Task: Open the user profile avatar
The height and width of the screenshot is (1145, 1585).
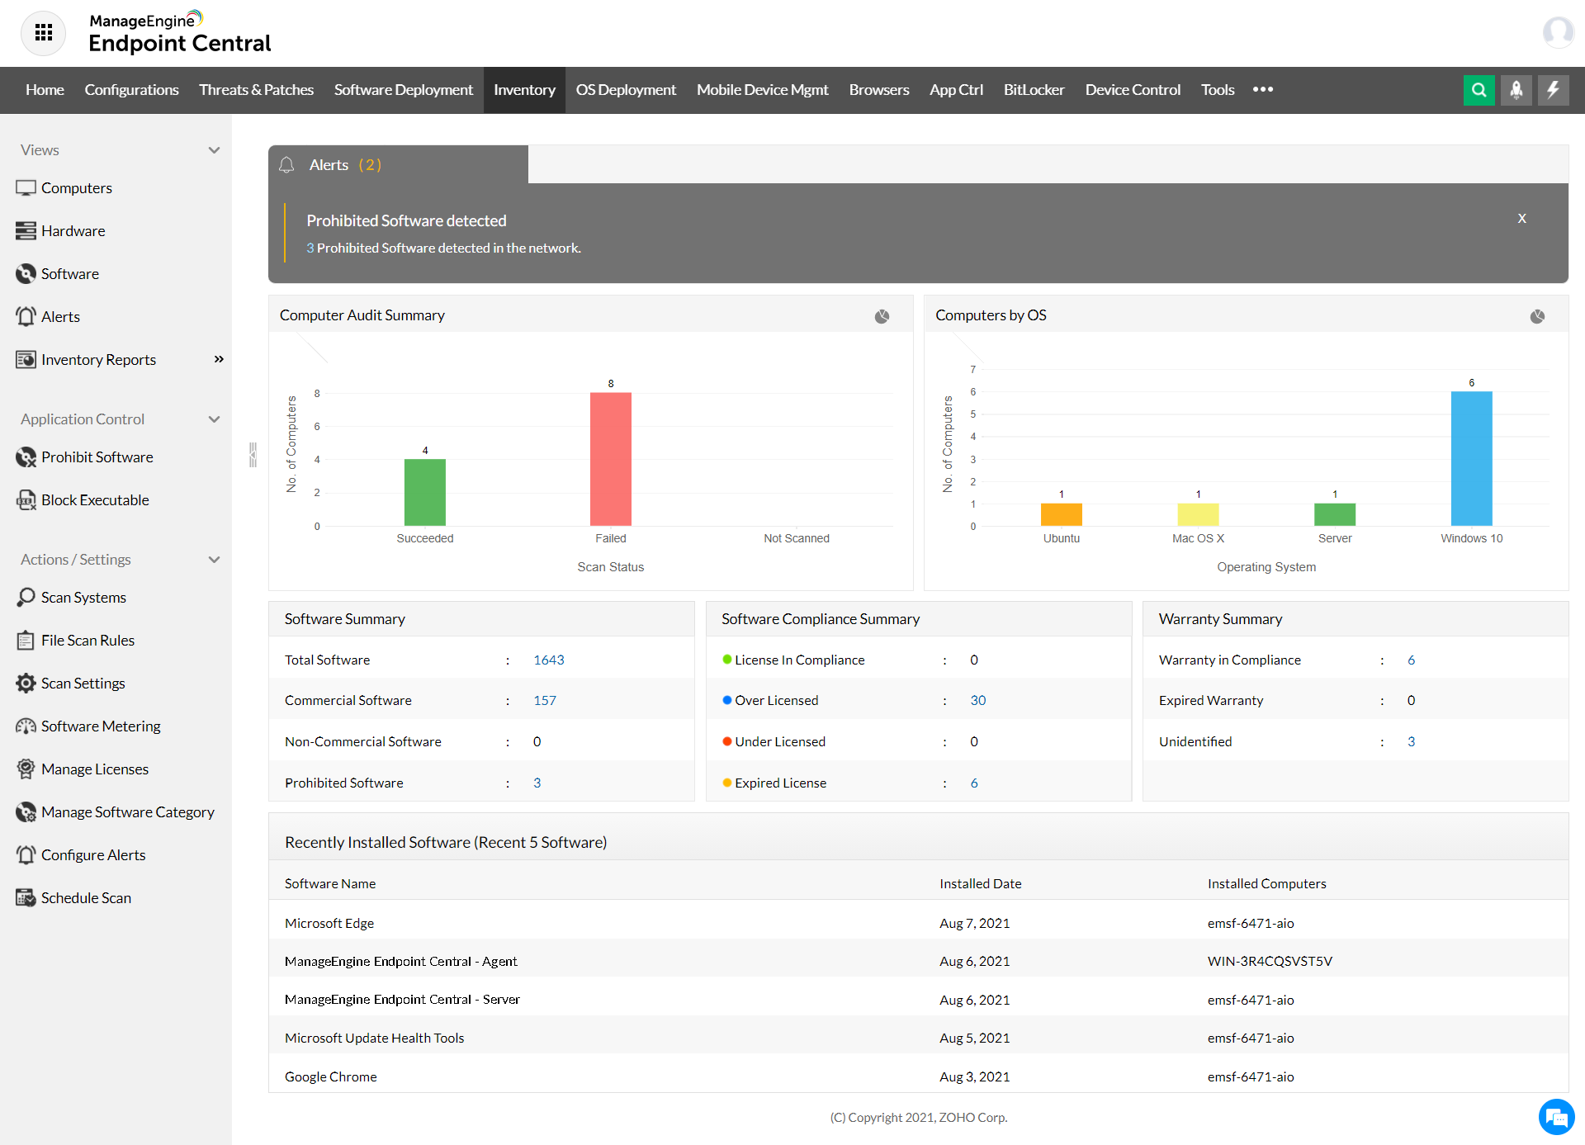Action: coord(1559,33)
